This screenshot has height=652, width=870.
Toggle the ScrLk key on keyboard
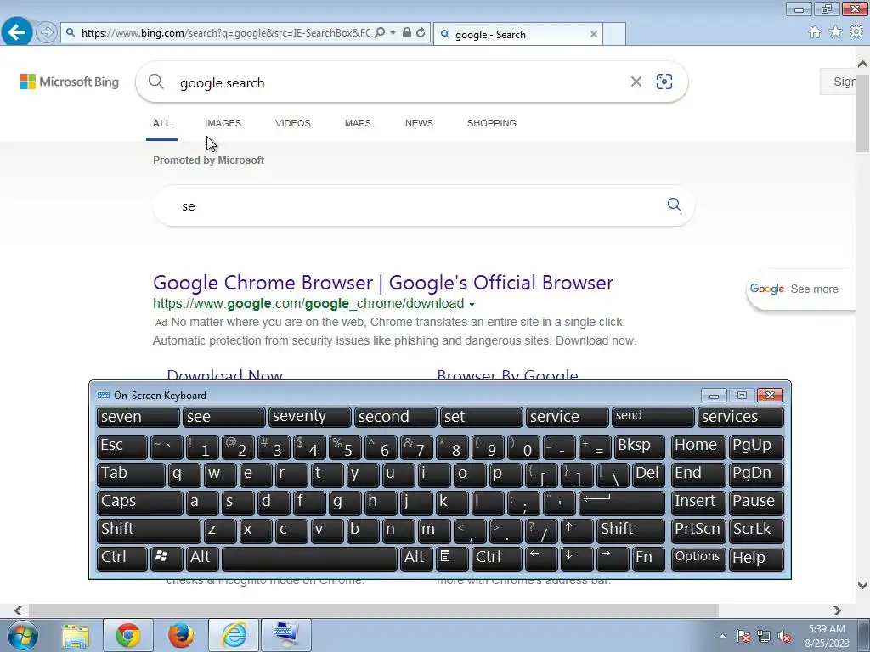pos(756,530)
